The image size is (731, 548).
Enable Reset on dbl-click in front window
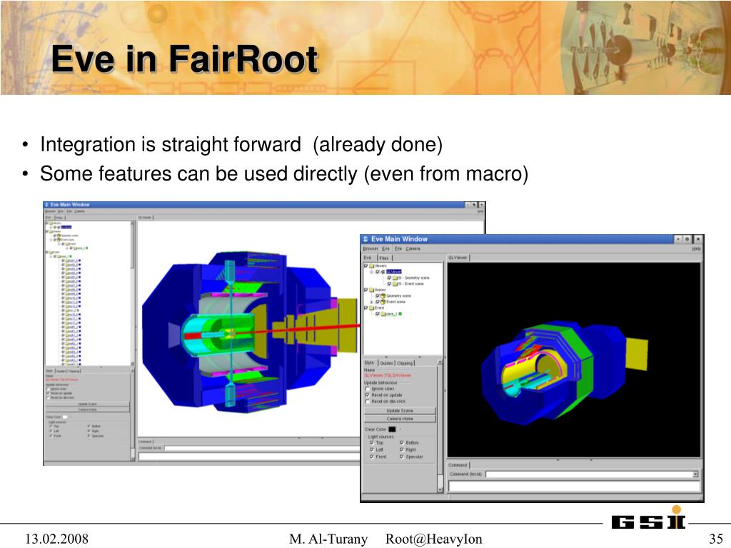368,401
